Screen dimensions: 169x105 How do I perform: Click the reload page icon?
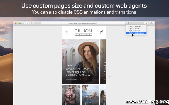click(124, 23)
